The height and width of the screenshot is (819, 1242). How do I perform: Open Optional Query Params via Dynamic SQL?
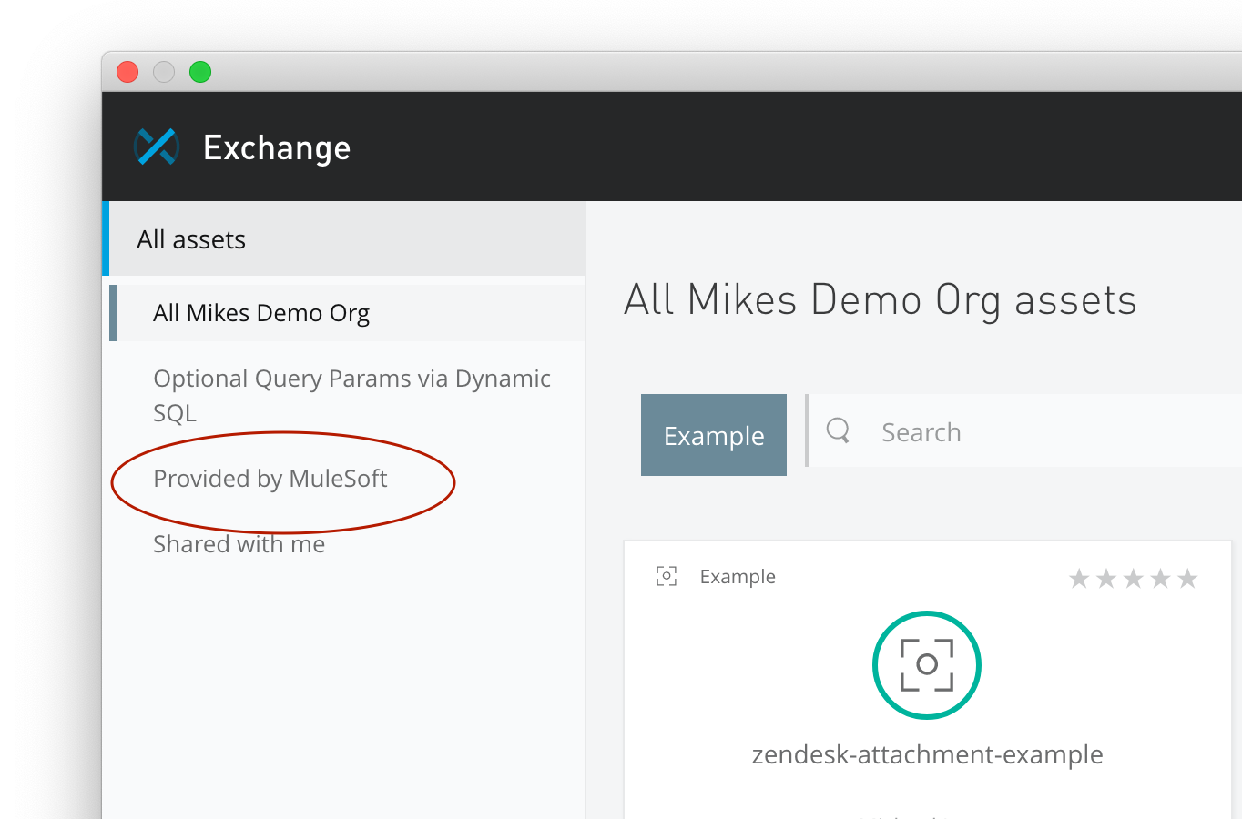351,395
